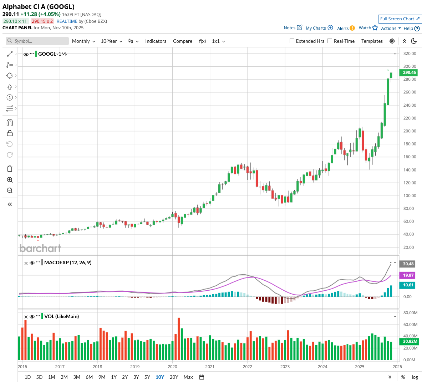The image size is (422, 382).
Task: Open Full Screen Chart
Action: coord(400,19)
